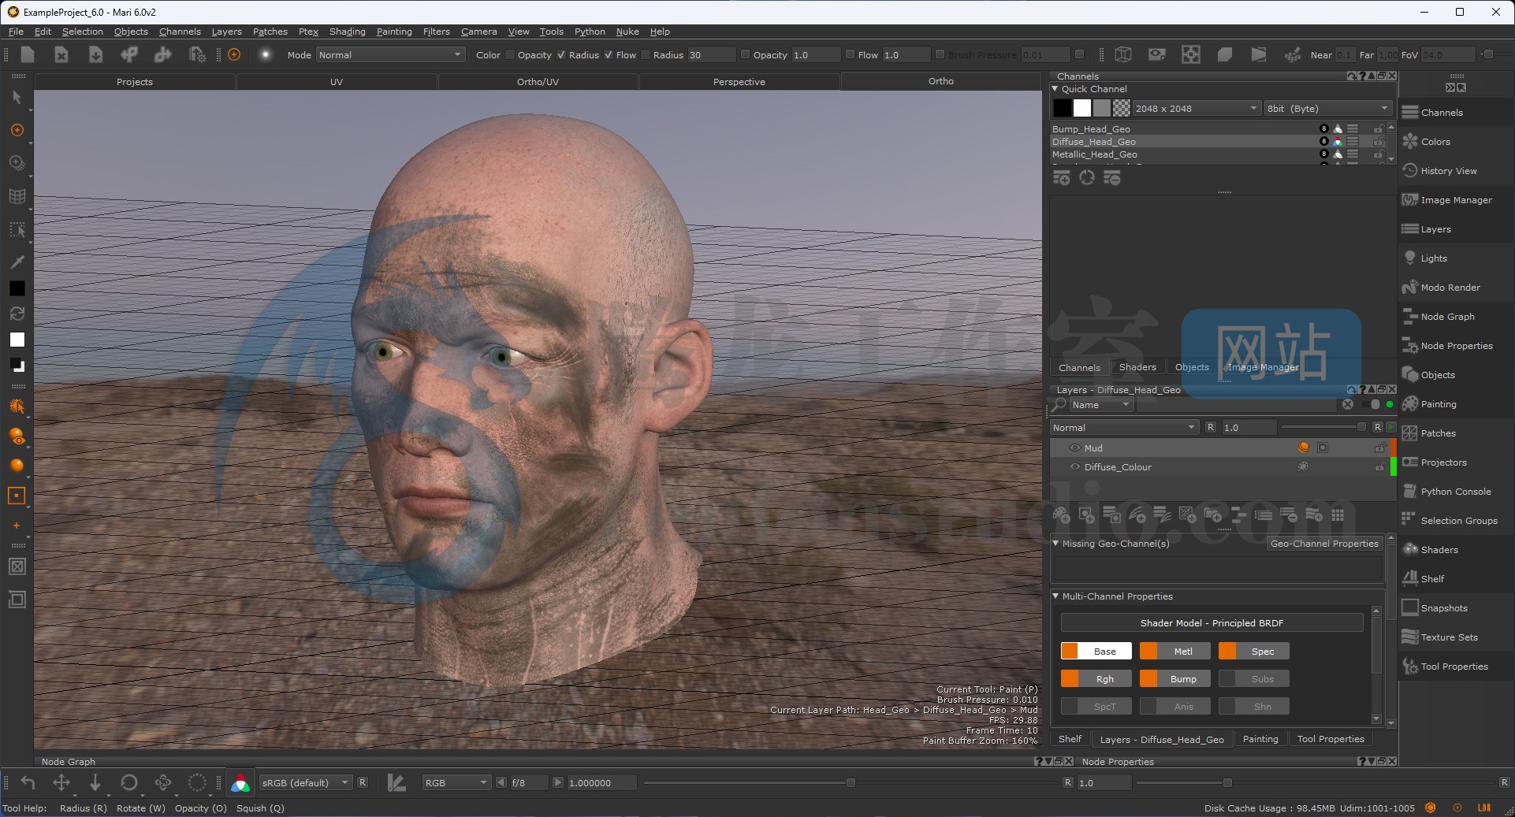Click the Rotate paint buffer circle icon
This screenshot has width=1515, height=817.
pos(128,782)
